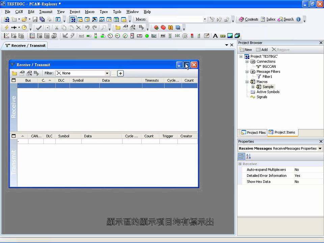Image resolution: width=324 pixels, height=243 pixels.
Task: Click the picture/image instrument icon
Action: (x=230, y=36)
